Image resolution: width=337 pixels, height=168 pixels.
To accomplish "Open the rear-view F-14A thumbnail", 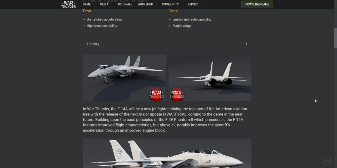I will tap(210, 78).
